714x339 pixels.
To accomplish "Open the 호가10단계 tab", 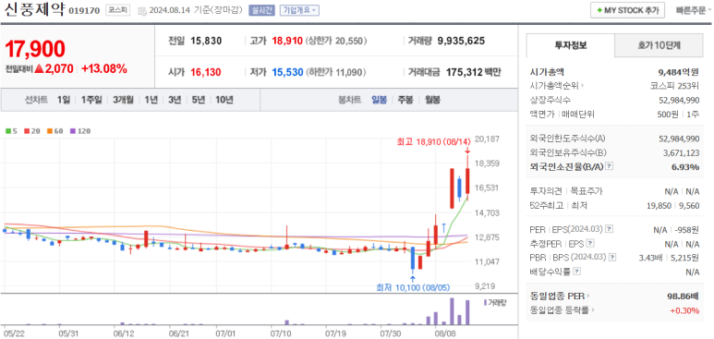I will 659,45.
